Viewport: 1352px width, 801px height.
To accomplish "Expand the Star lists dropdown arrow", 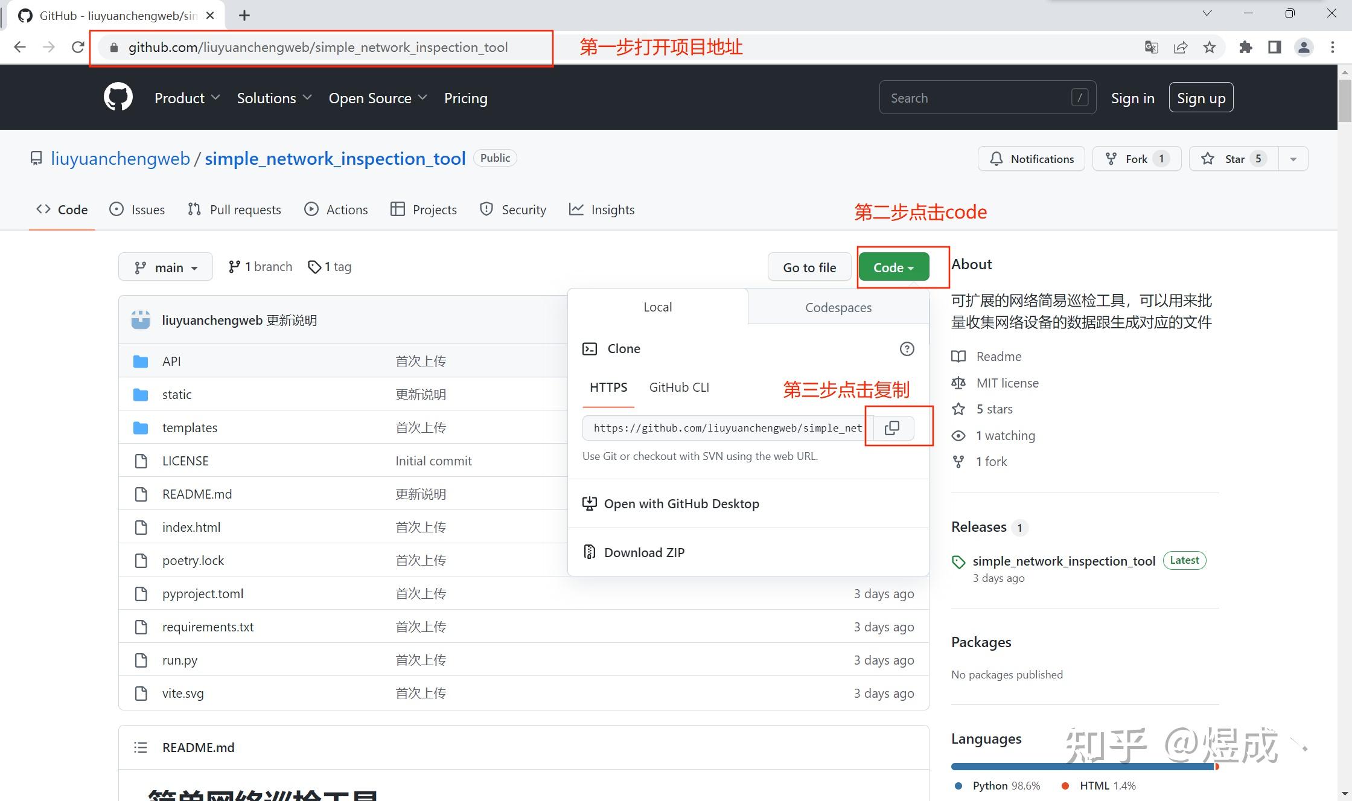I will [1293, 159].
